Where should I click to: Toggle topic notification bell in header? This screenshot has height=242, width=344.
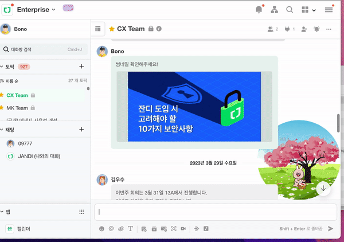pos(316,29)
